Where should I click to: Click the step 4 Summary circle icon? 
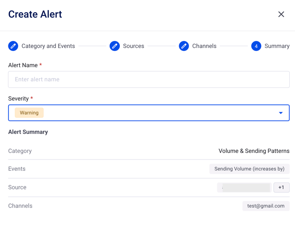tap(256, 46)
